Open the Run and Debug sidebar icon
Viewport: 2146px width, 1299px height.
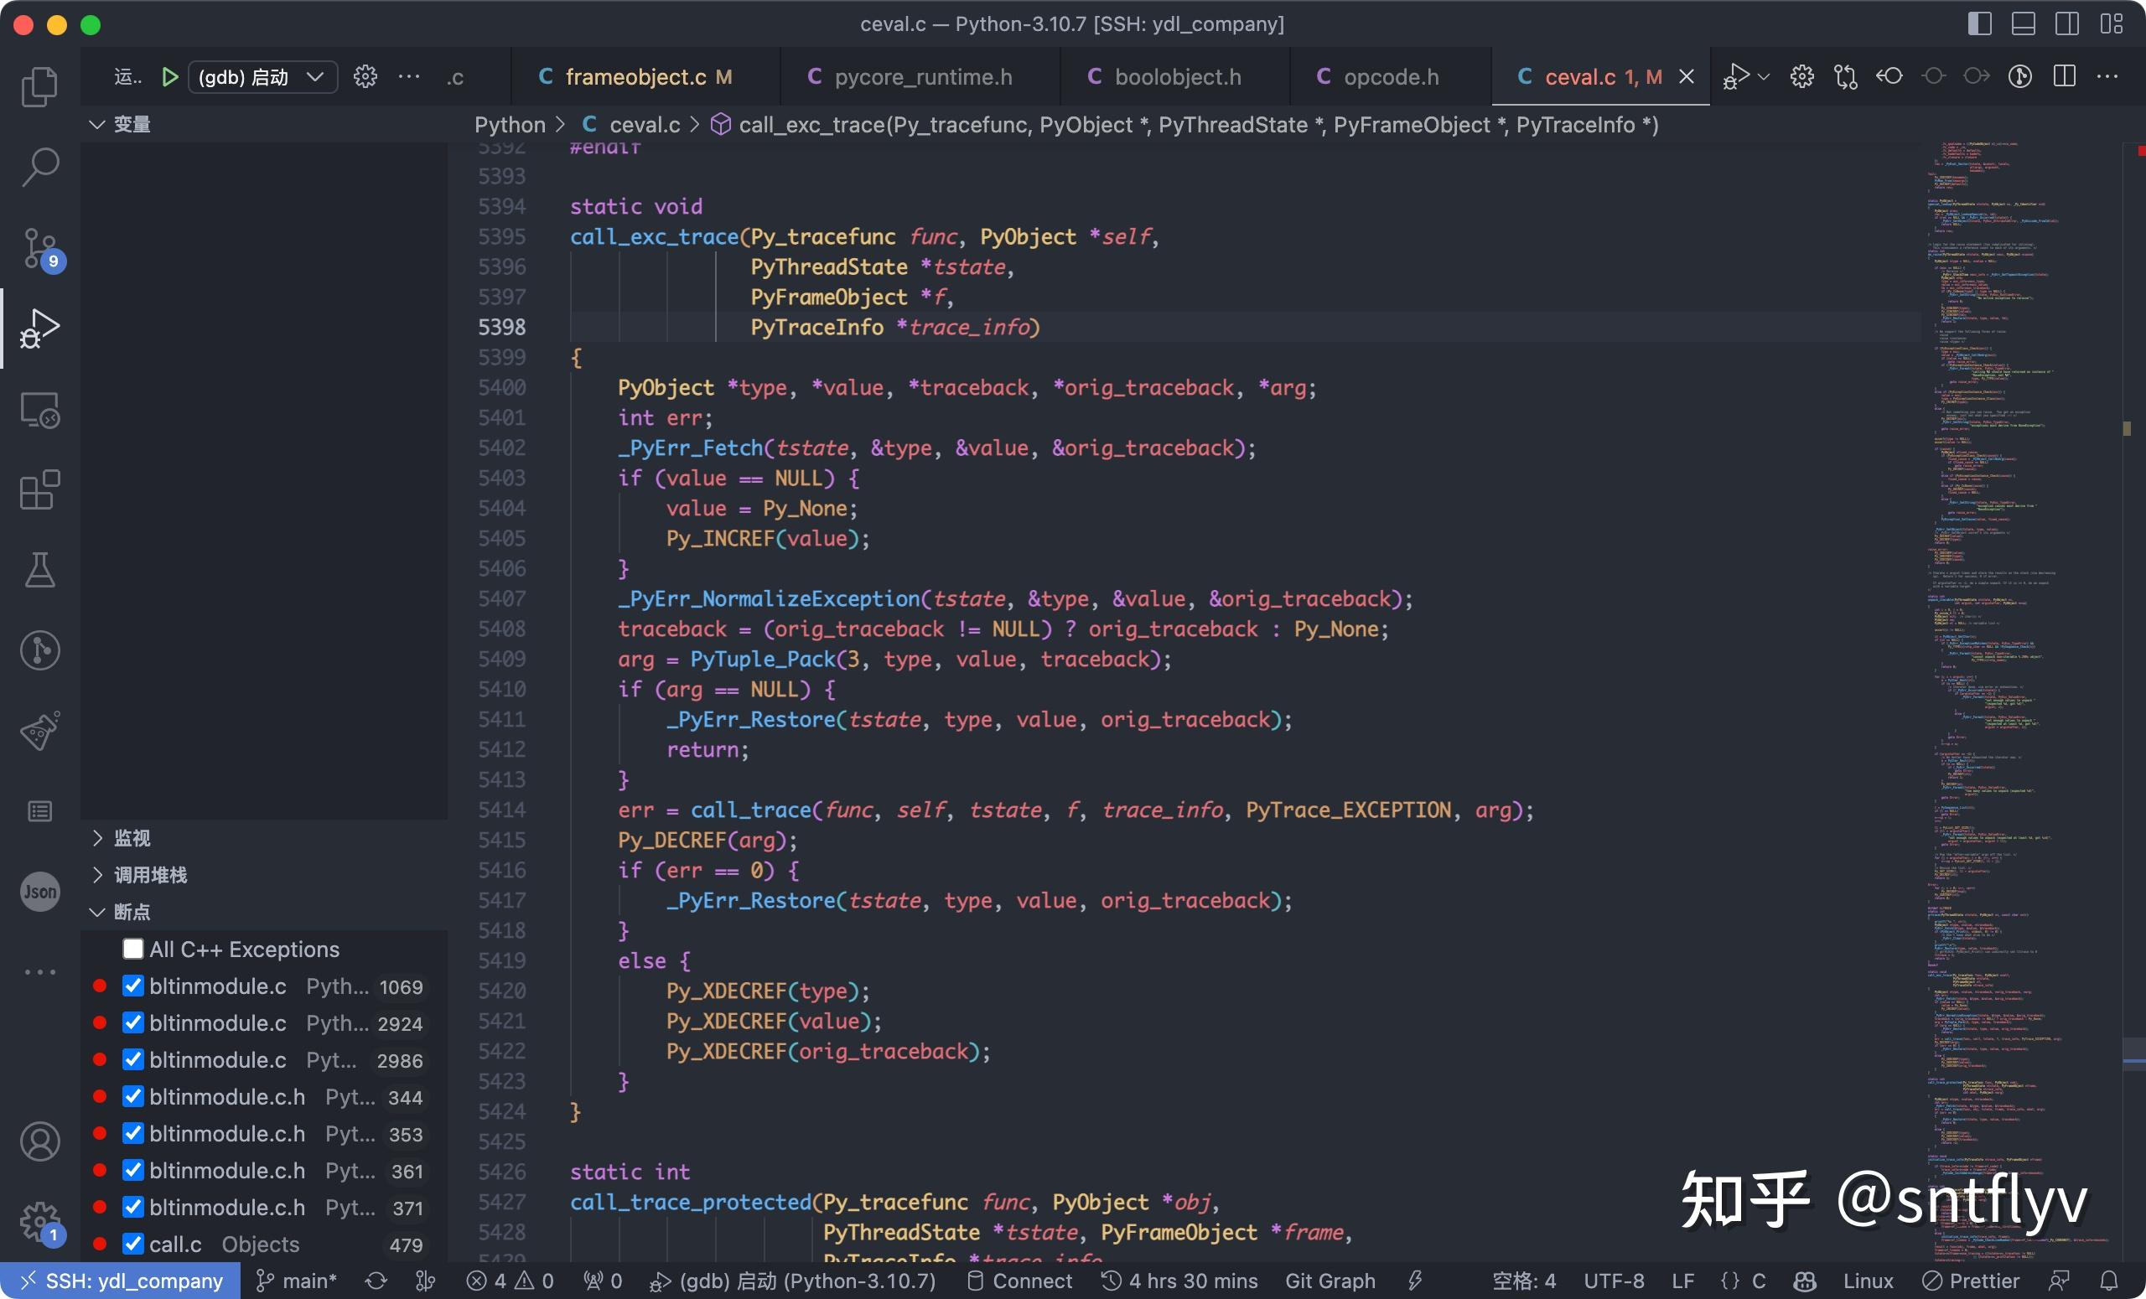pos(39,329)
